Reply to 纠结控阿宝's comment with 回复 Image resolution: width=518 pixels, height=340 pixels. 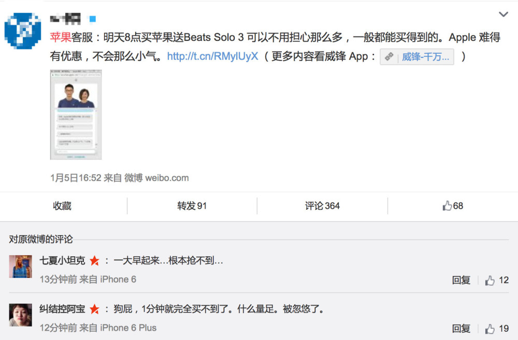461,329
